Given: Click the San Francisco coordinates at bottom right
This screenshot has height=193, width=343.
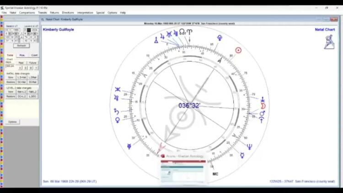Looking at the screenshot, I should 302,182.
